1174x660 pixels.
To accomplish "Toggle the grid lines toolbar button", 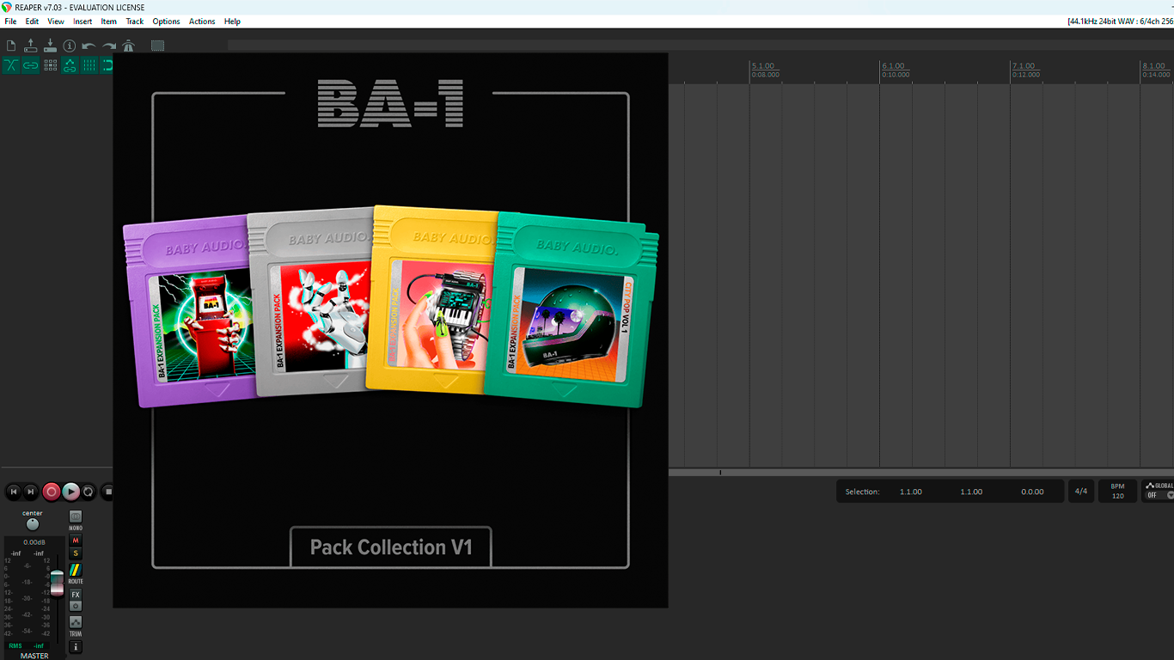I will 89,65.
